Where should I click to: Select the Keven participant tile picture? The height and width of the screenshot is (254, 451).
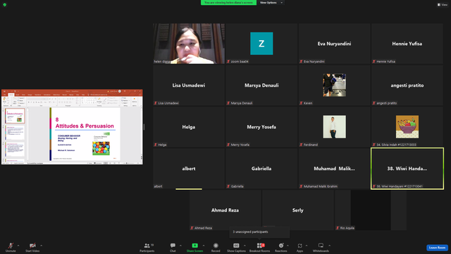(334, 85)
